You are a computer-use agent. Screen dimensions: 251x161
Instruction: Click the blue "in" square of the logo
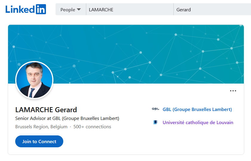pos(41,9)
